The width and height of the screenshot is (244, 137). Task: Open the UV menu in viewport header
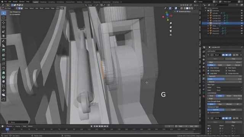point(62,8)
